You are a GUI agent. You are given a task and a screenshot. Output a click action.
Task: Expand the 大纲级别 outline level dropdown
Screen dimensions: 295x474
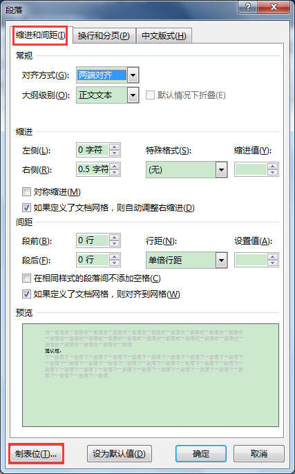[133, 95]
